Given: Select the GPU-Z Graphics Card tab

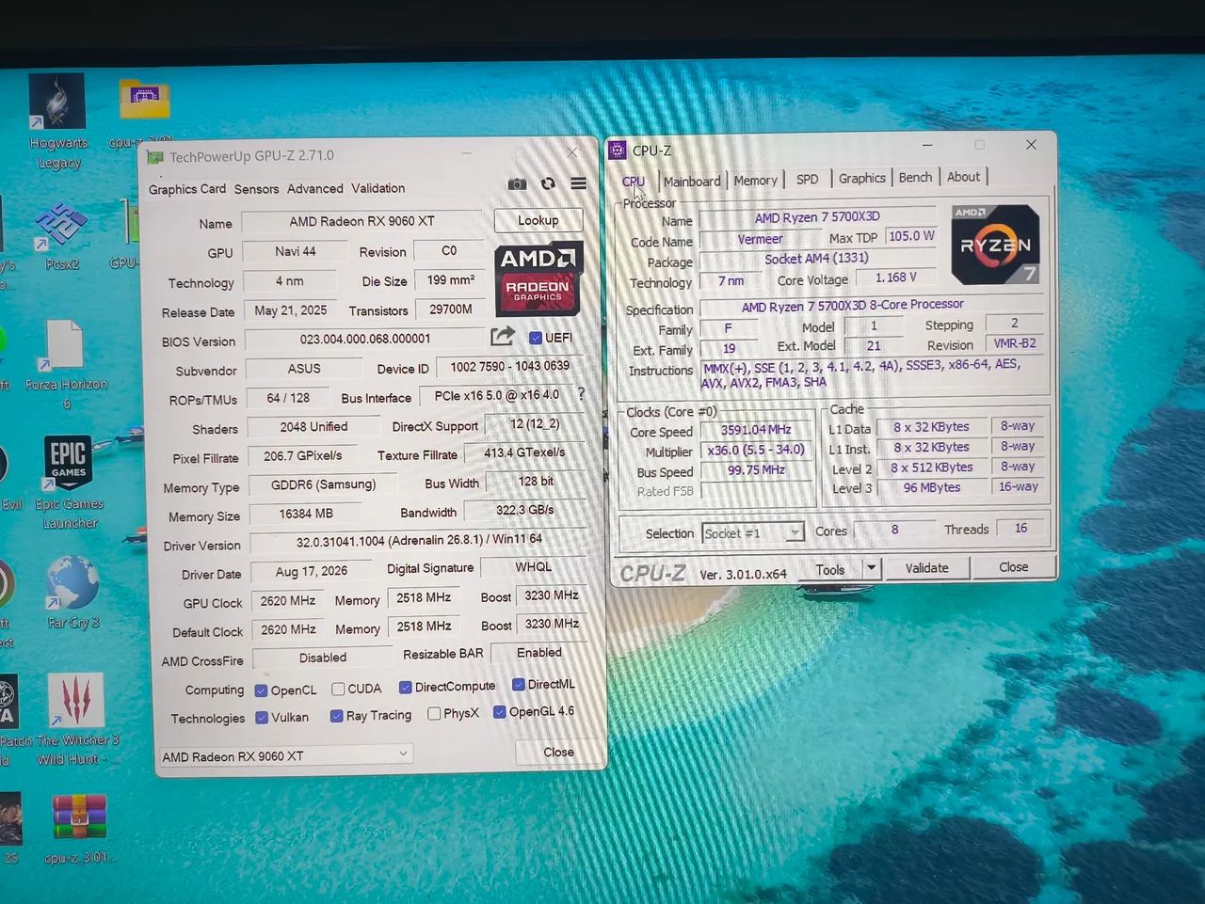Looking at the screenshot, I should (187, 189).
